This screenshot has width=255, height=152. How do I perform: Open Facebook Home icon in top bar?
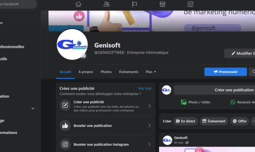(78, 4)
